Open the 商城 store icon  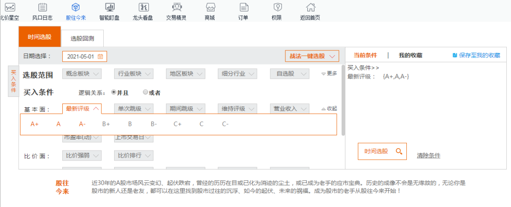tap(210, 7)
